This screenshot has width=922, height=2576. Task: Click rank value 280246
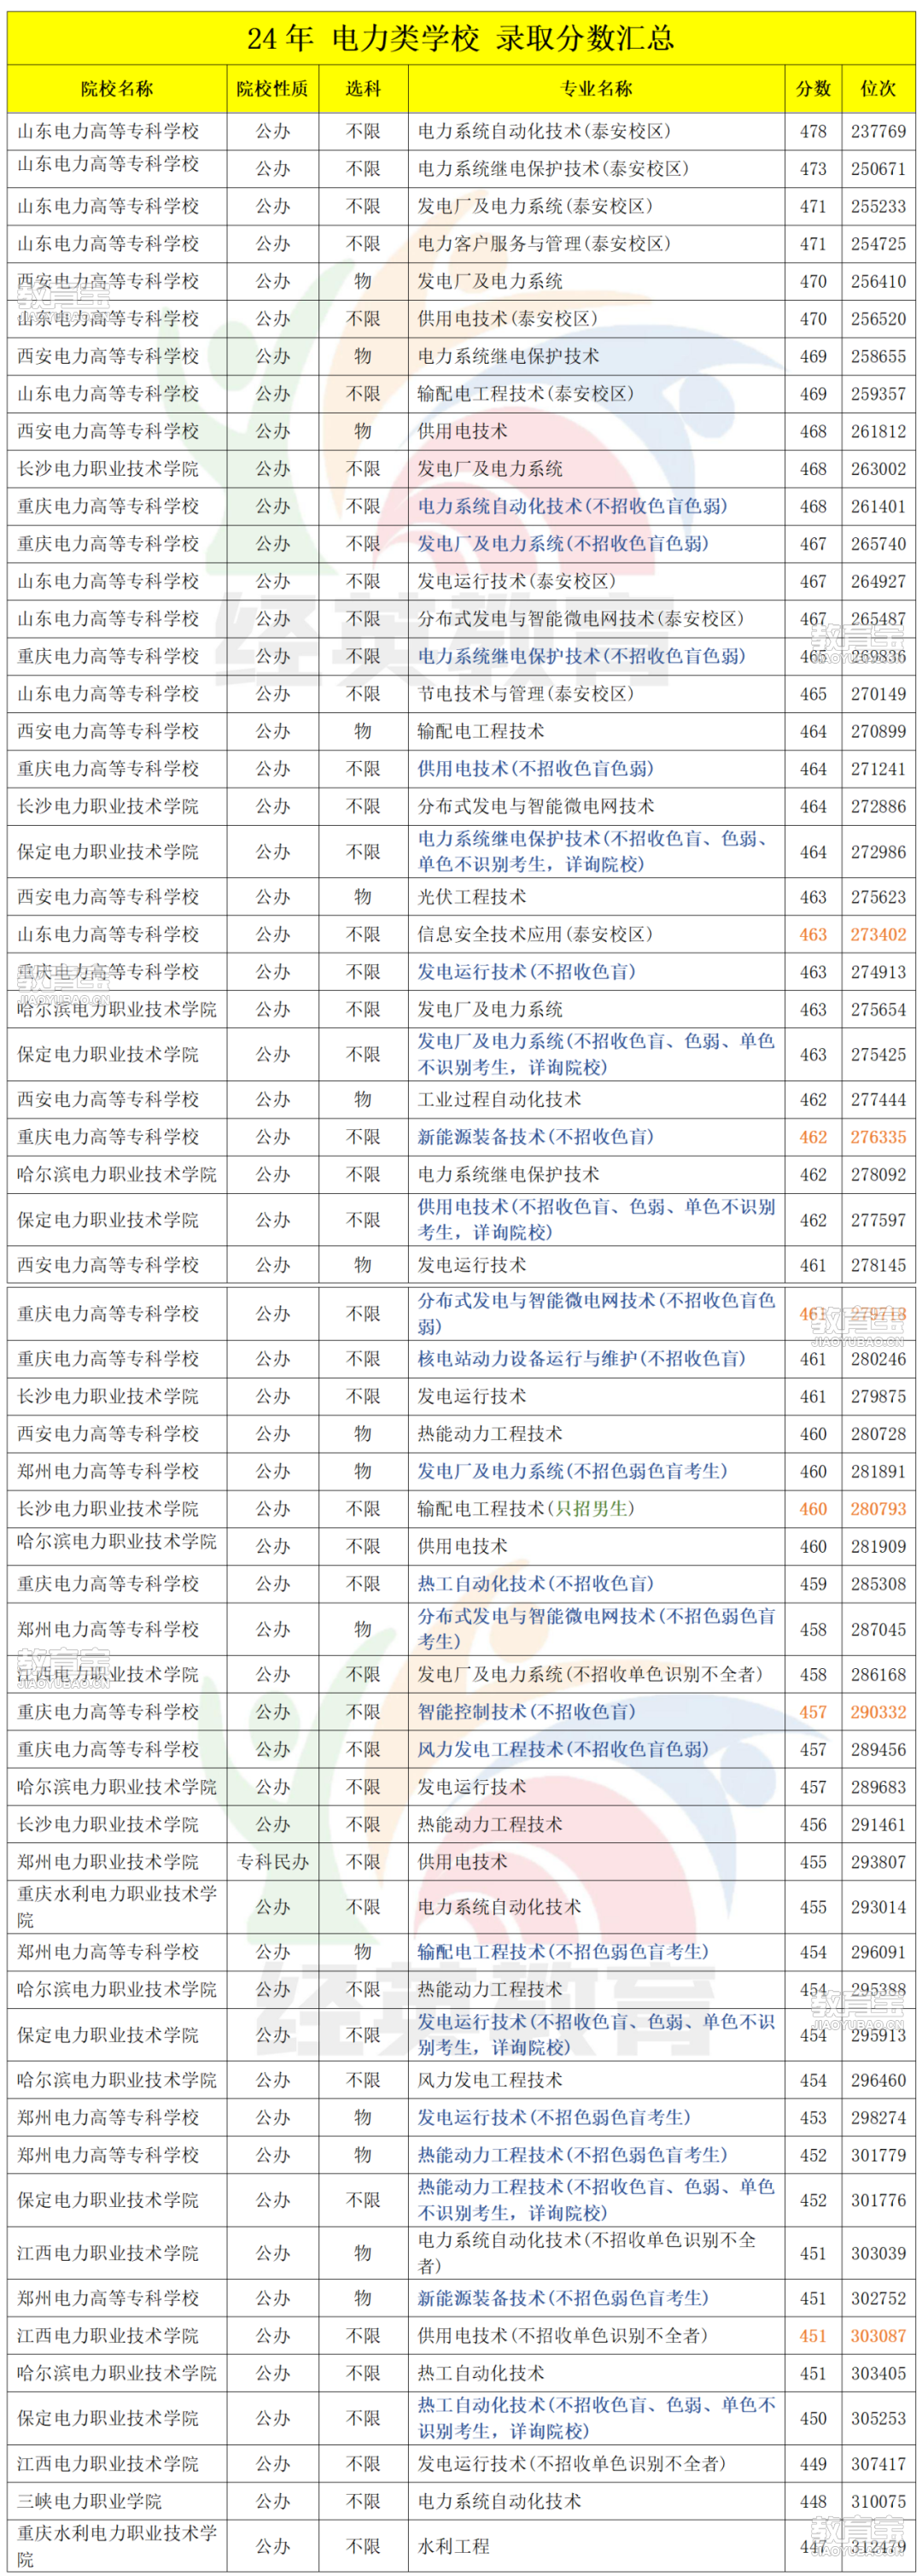point(878,1359)
